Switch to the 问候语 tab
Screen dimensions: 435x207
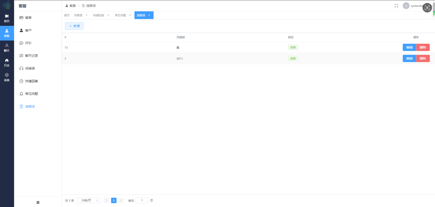(78, 15)
